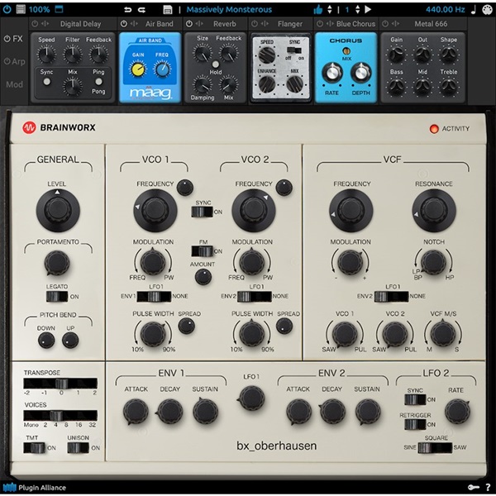Screen dimensions: 496x496
Task: Click the musical note icon
Action: [x=473, y=9]
